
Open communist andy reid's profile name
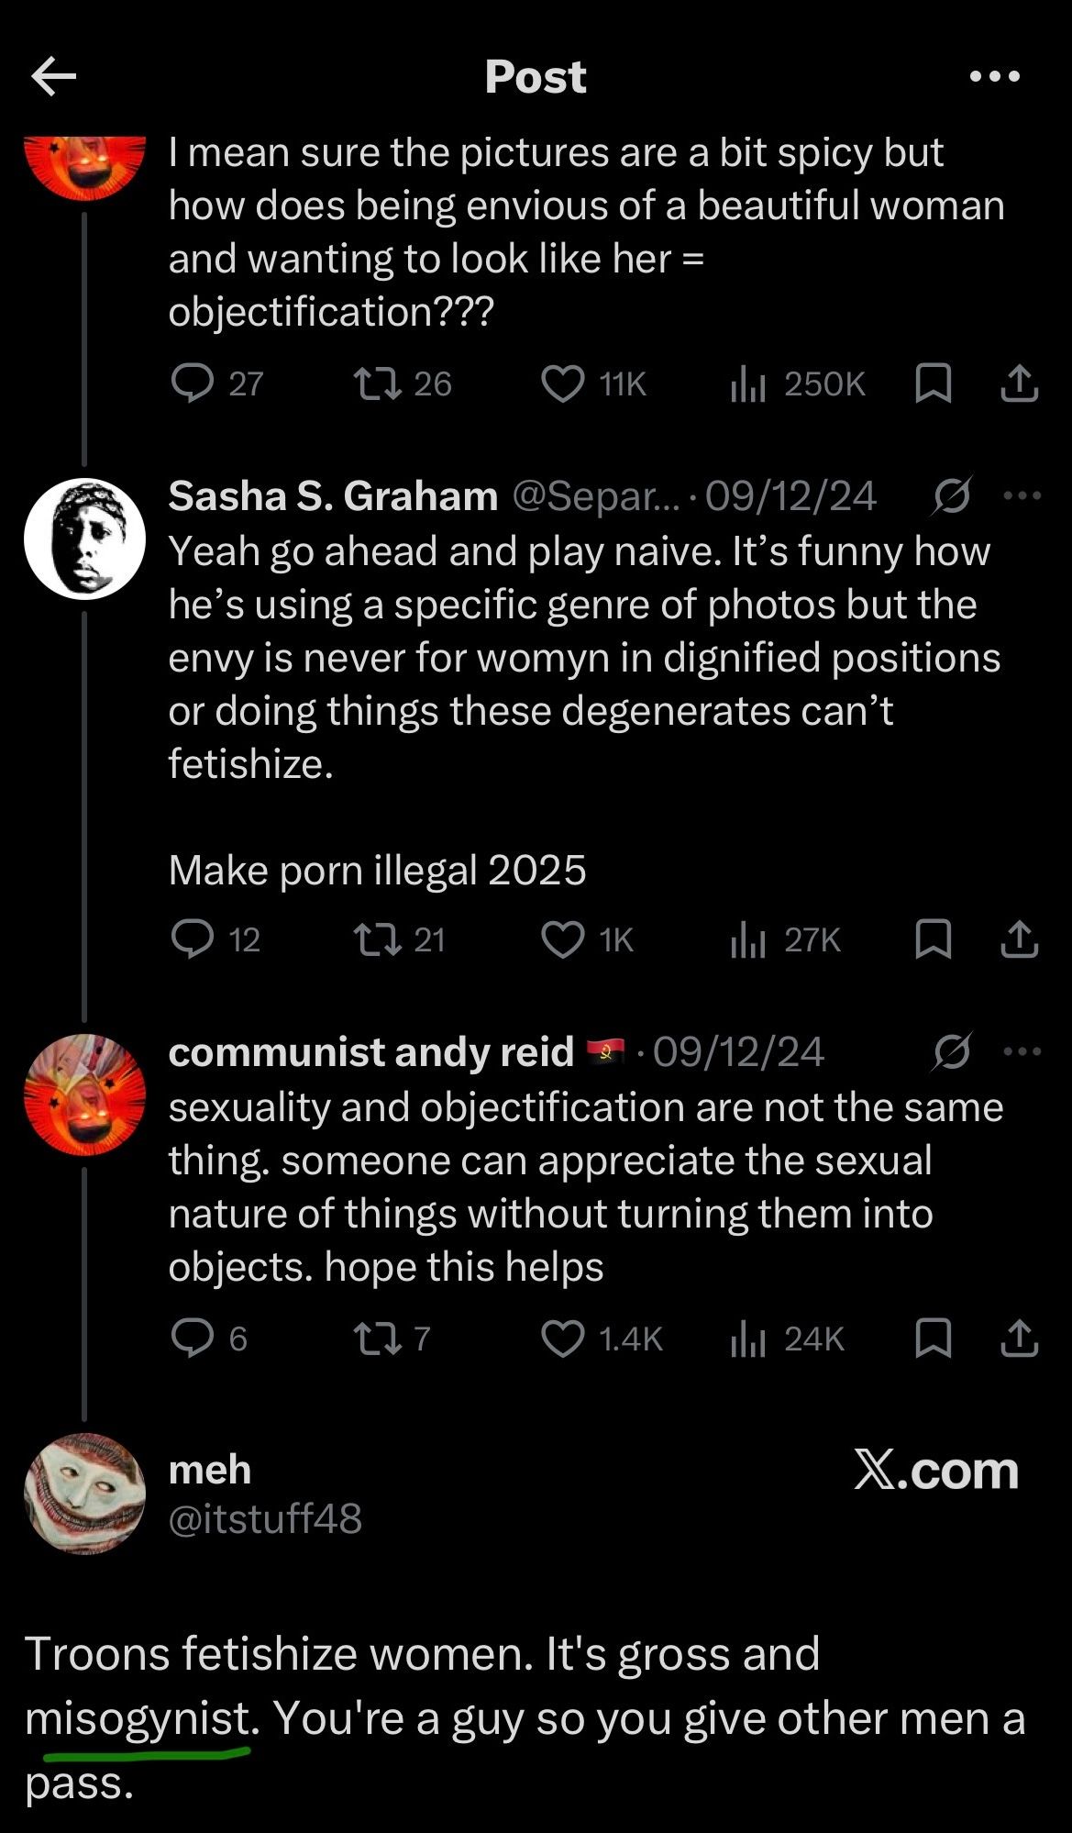(x=370, y=1052)
